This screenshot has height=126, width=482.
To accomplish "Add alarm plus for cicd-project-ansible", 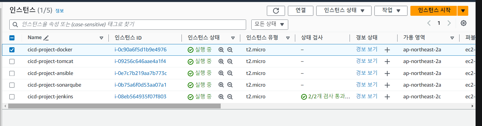I will 387,73.
